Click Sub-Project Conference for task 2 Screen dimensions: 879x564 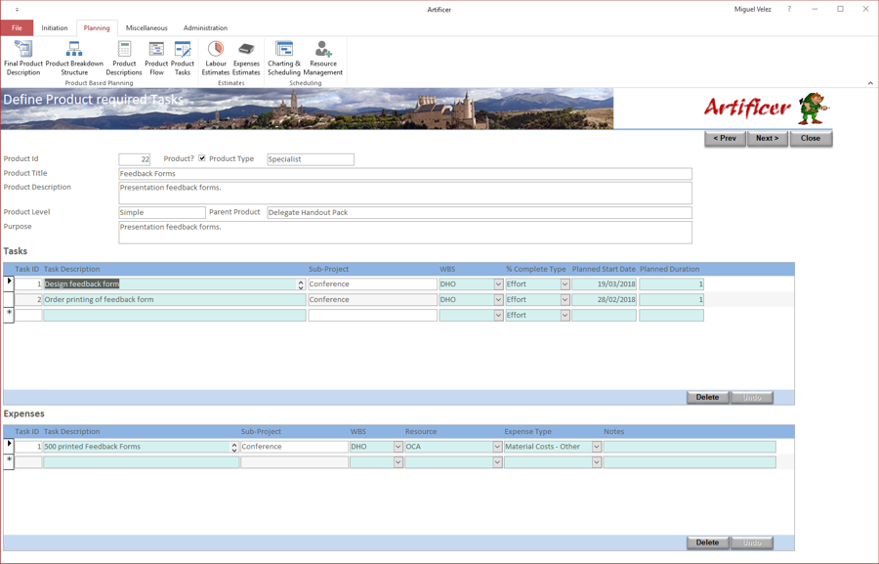click(x=372, y=300)
